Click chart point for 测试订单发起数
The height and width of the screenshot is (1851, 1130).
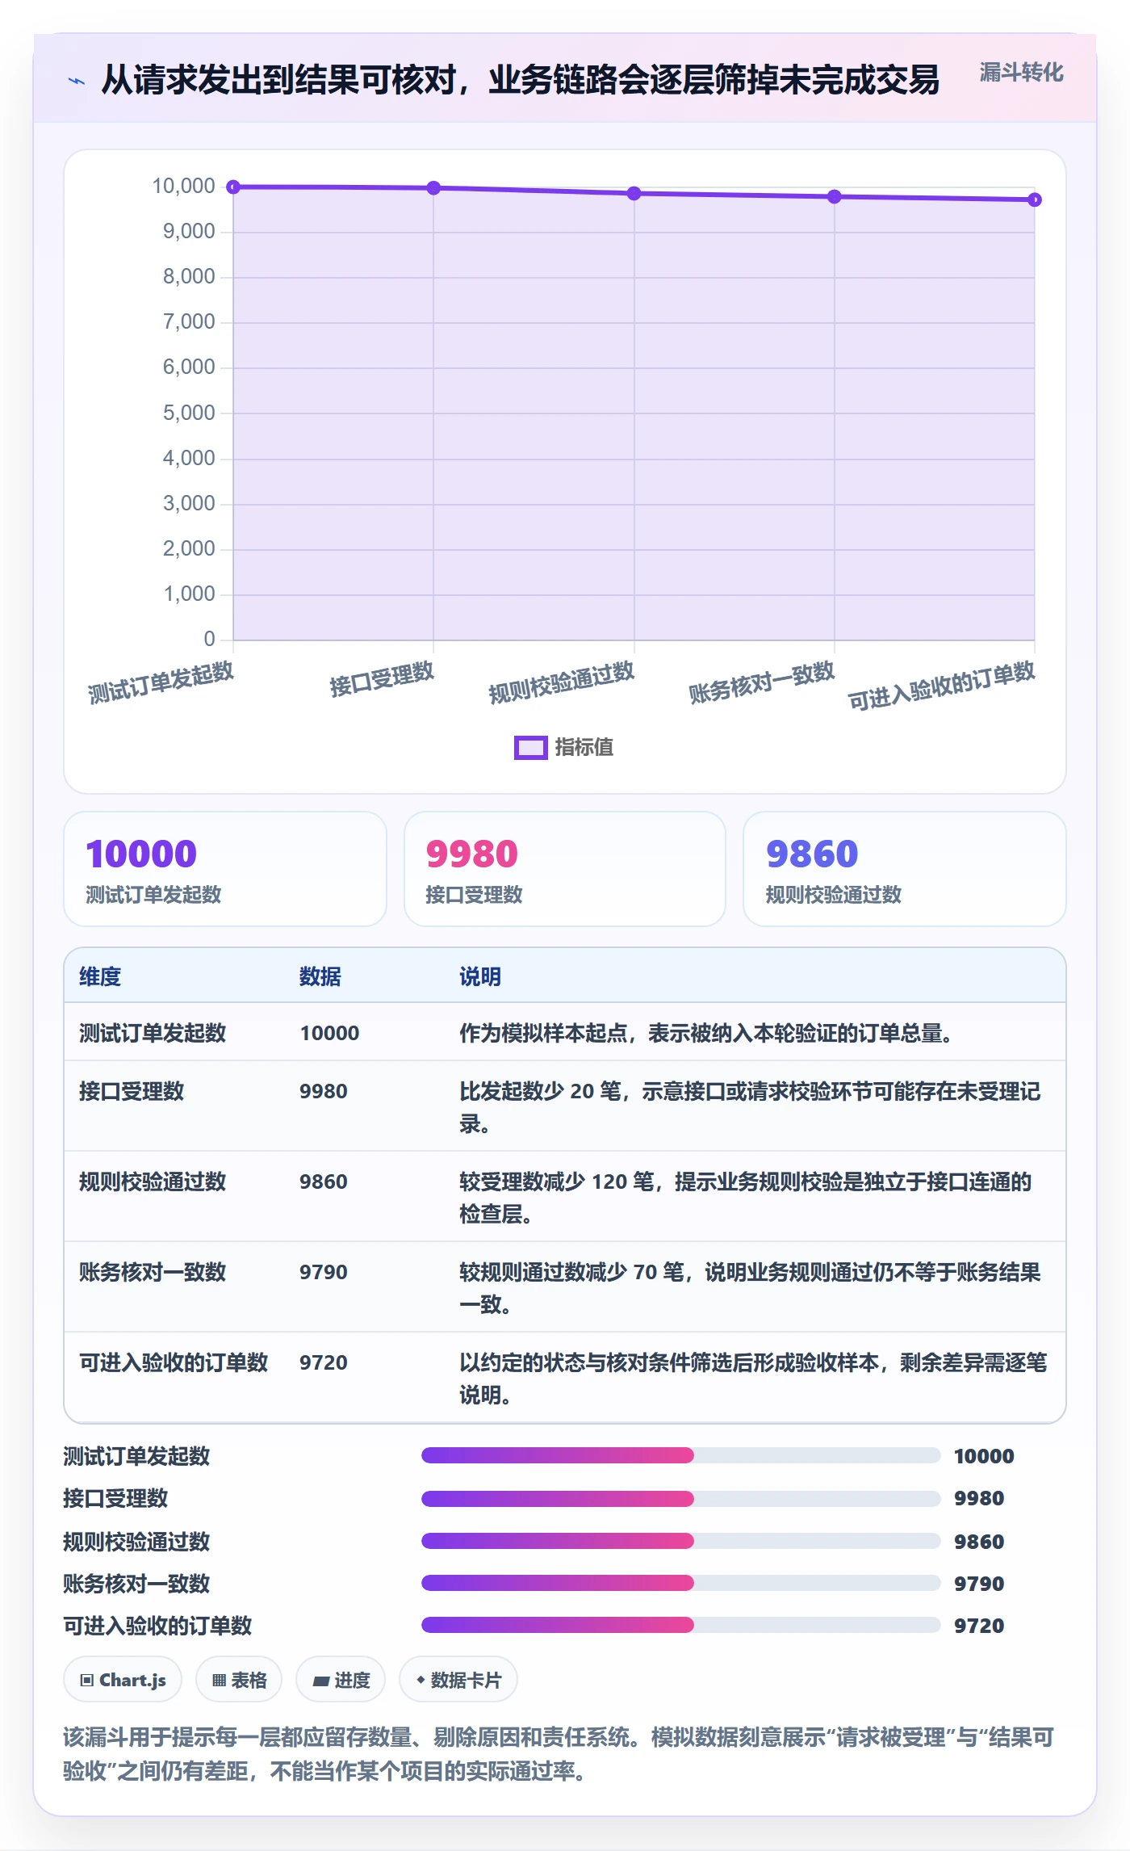[233, 187]
